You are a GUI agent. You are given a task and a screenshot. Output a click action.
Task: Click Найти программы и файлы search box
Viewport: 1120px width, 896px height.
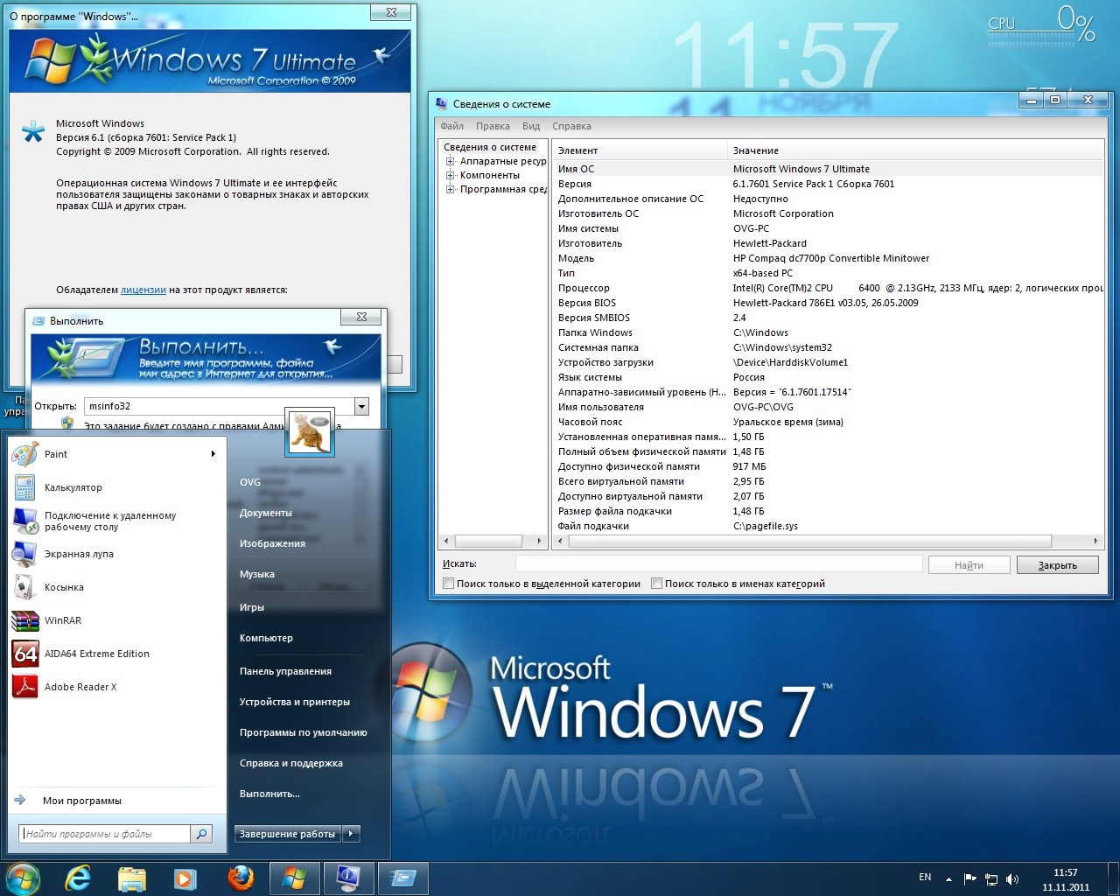105,834
